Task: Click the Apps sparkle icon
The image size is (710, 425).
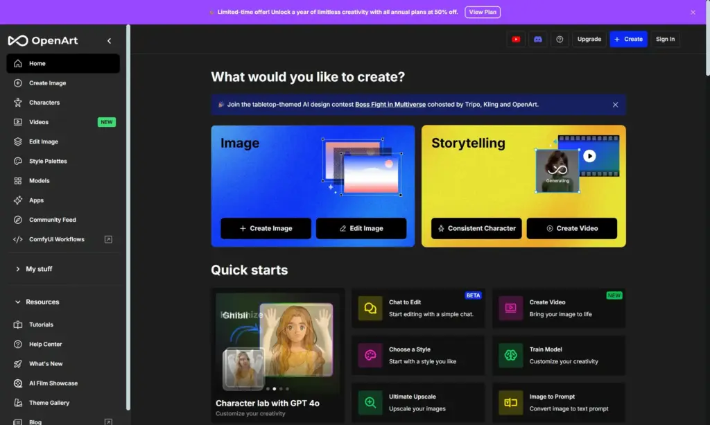Action: (x=17, y=200)
